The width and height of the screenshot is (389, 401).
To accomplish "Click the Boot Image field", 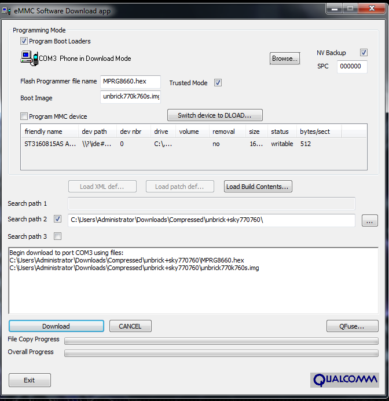I will coord(130,97).
